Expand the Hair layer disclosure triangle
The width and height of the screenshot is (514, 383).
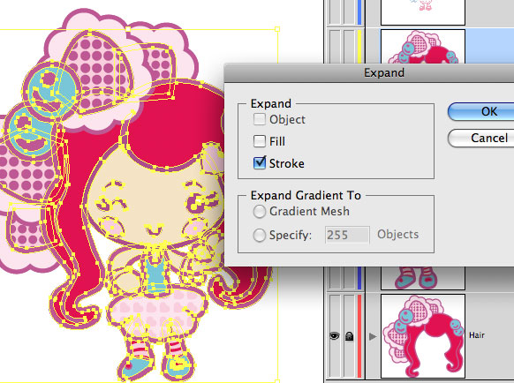[373, 336]
